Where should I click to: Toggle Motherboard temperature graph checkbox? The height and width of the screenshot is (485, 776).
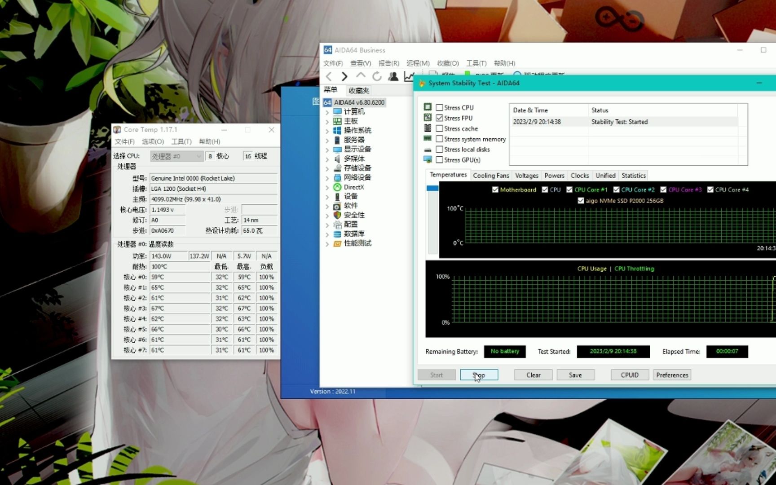tap(495, 190)
